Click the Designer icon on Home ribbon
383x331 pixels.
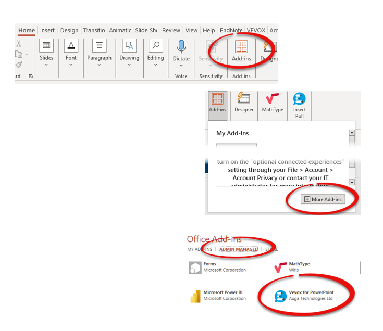270,46
